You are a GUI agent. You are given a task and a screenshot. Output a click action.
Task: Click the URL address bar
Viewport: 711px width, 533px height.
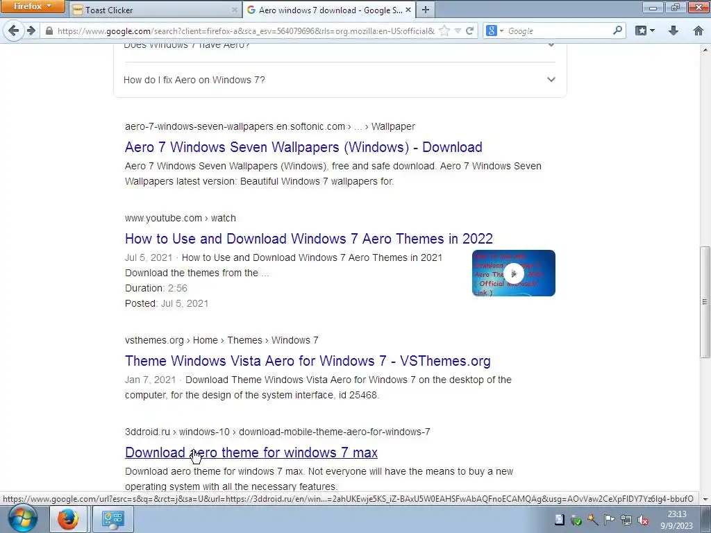pos(246,31)
